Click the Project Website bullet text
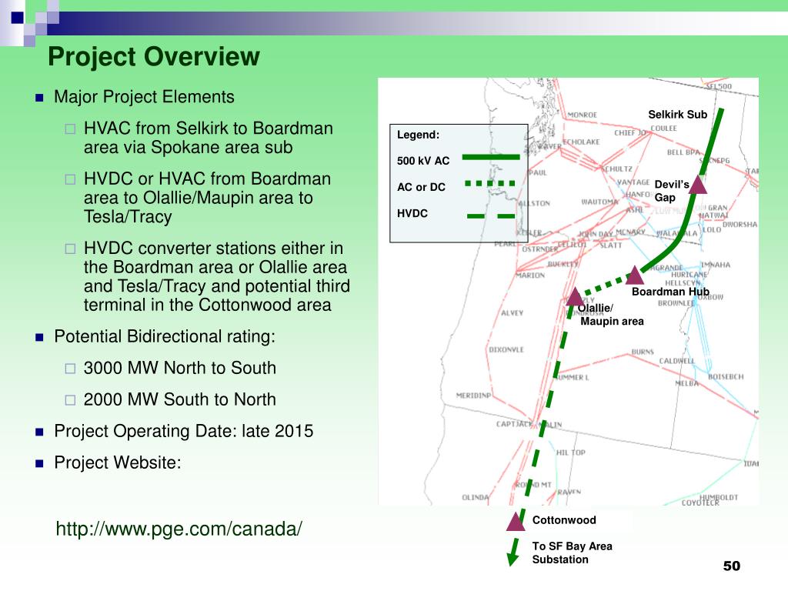 [x=118, y=462]
